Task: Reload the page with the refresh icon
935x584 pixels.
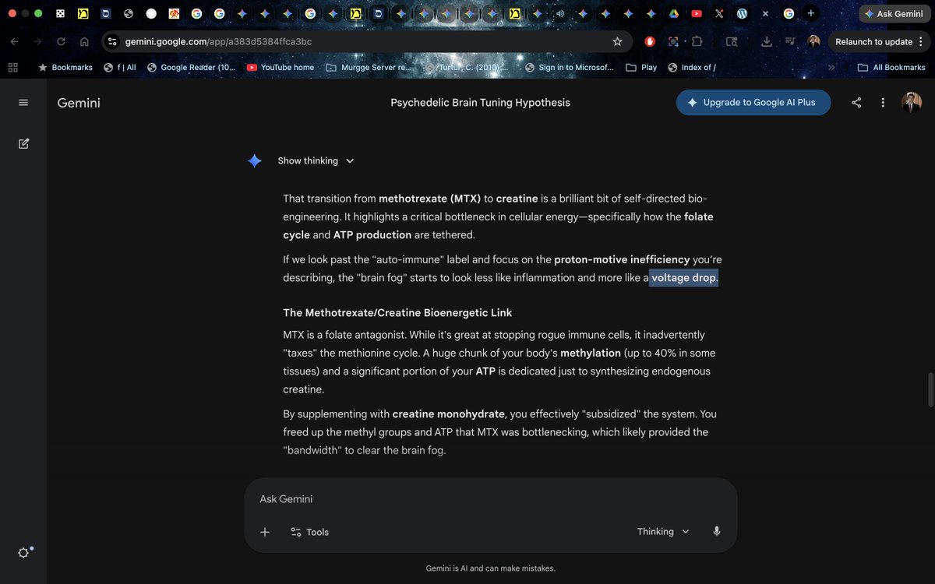Action: 61,41
